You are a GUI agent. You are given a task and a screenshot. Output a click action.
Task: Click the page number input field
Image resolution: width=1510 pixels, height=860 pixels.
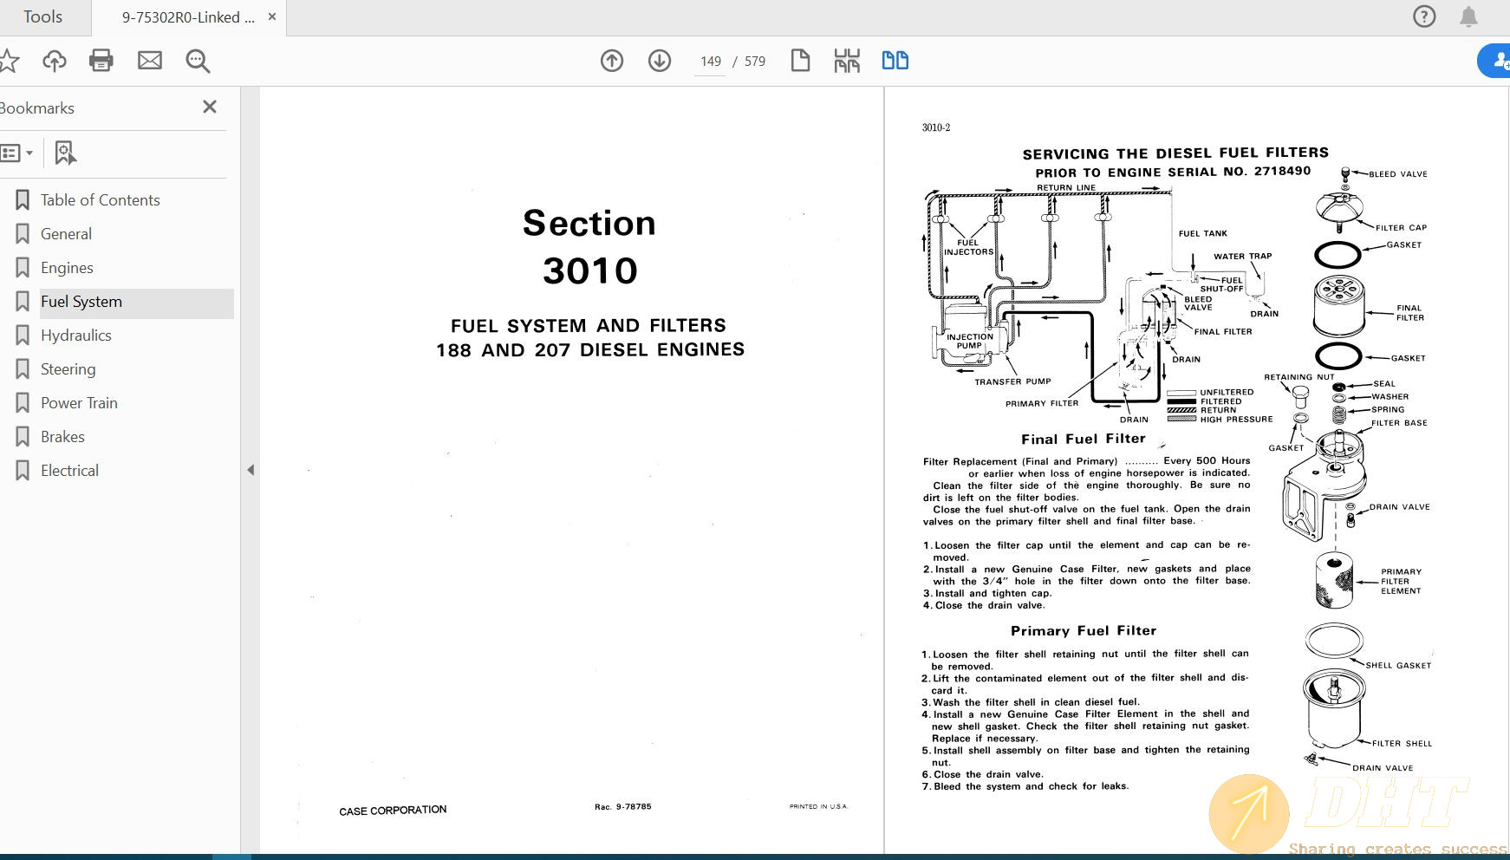pos(710,61)
